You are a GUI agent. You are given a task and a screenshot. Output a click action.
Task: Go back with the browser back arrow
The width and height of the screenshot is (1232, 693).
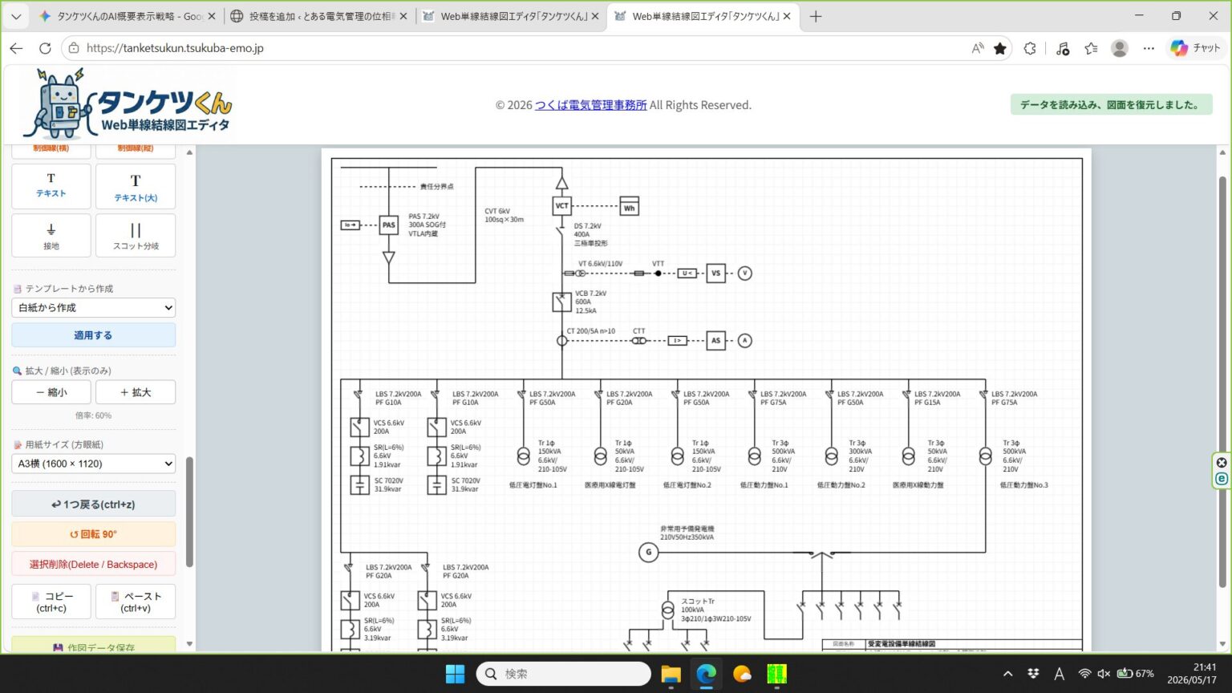(16, 48)
